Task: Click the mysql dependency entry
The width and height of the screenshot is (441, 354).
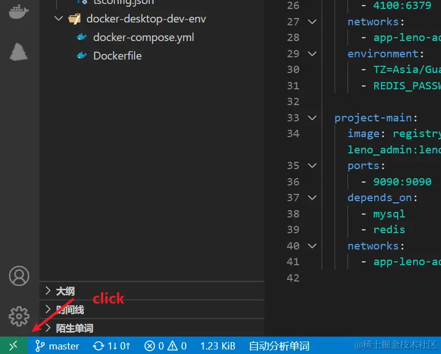Action: pyautogui.click(x=389, y=214)
